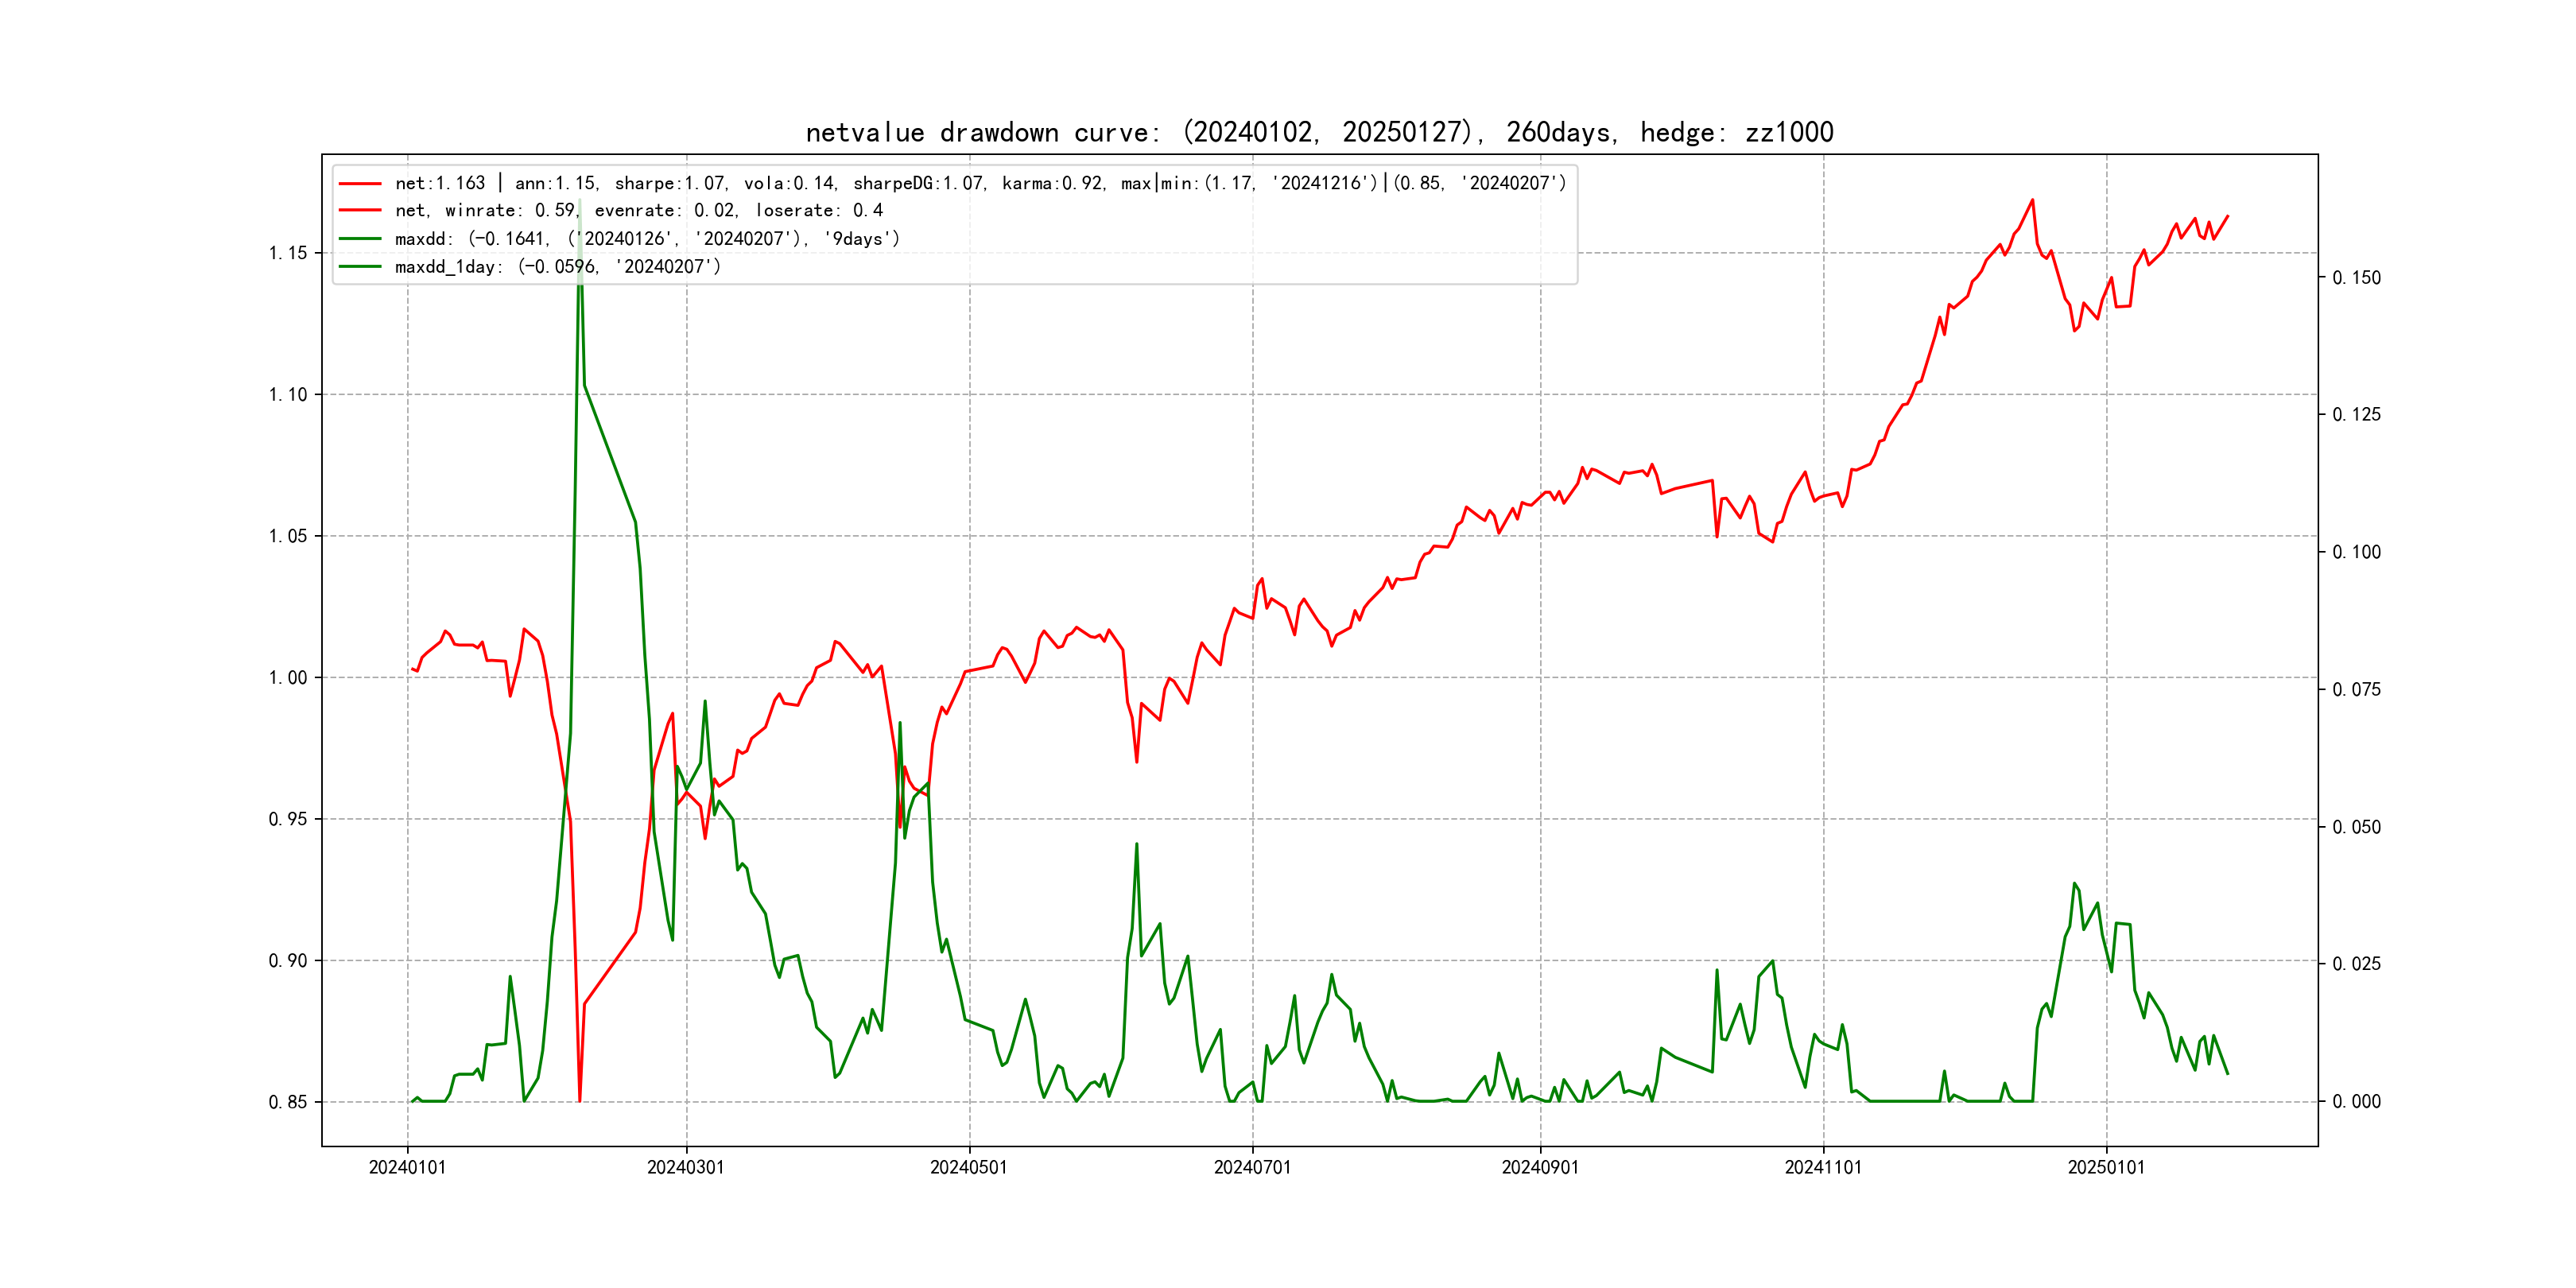Click the maxdd_1day legend label
Screen dimensions: 2576x1288
click(557, 267)
